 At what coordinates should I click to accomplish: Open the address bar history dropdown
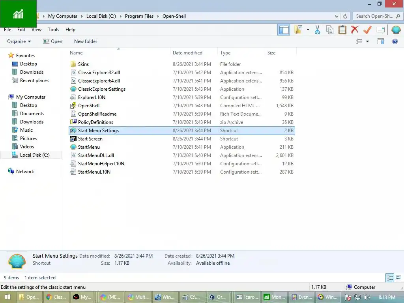click(x=337, y=16)
